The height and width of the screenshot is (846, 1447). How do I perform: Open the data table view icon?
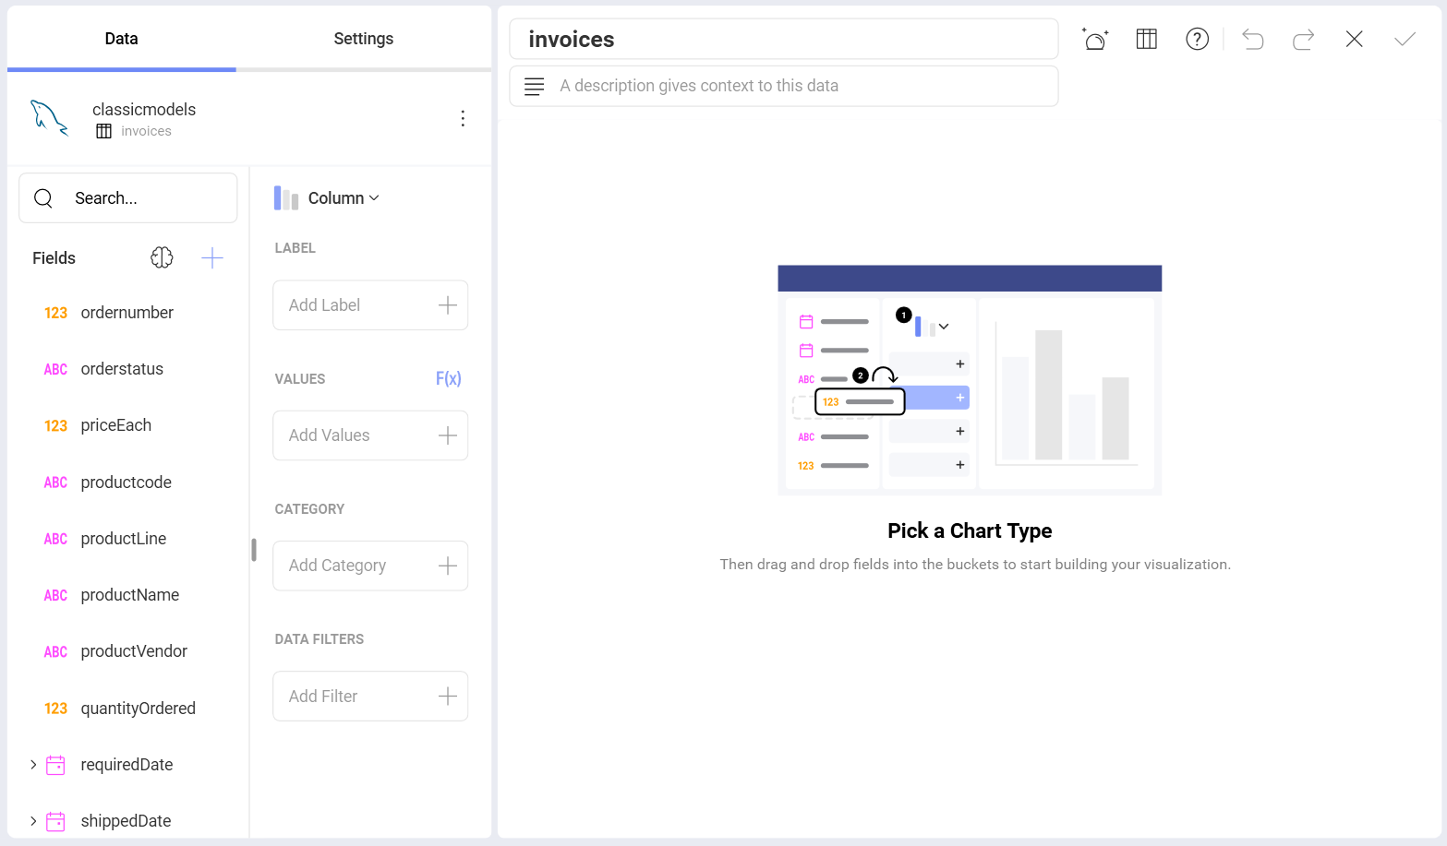tap(1147, 39)
